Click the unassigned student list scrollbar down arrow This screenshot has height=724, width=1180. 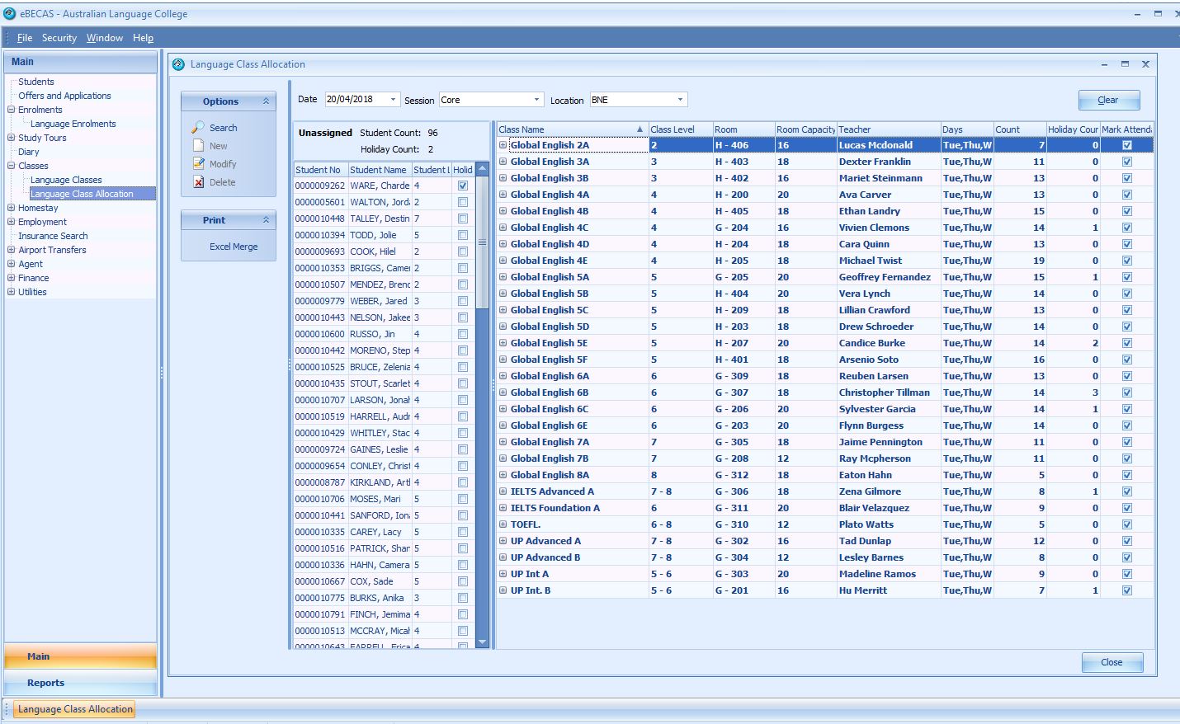pyautogui.click(x=482, y=642)
